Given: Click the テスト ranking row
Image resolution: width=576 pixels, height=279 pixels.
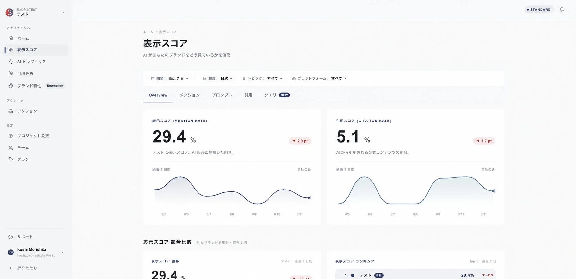Looking at the screenshot, I should [x=416, y=275].
